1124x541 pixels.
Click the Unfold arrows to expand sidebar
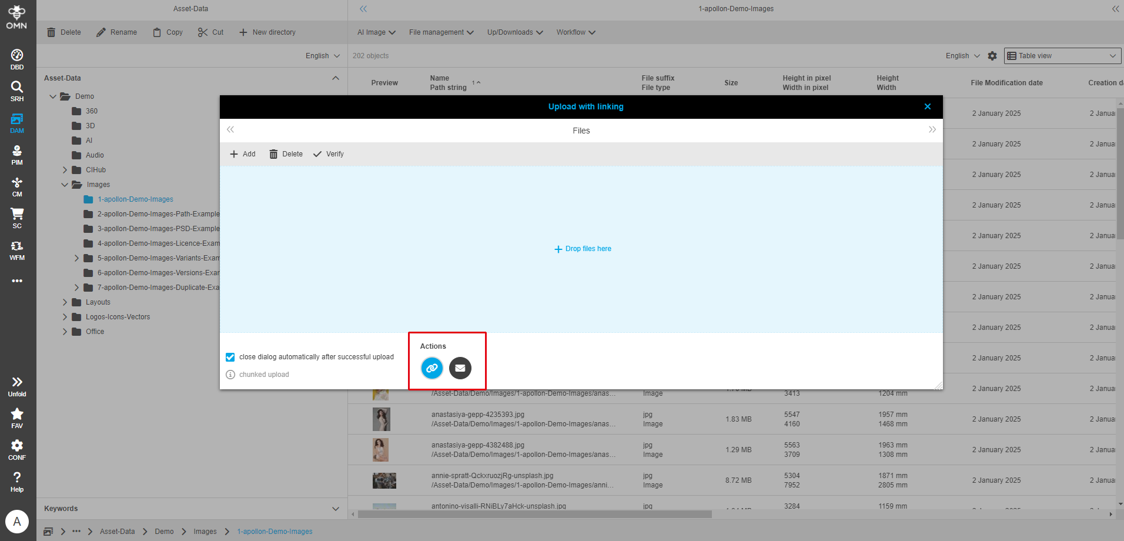pyautogui.click(x=16, y=381)
